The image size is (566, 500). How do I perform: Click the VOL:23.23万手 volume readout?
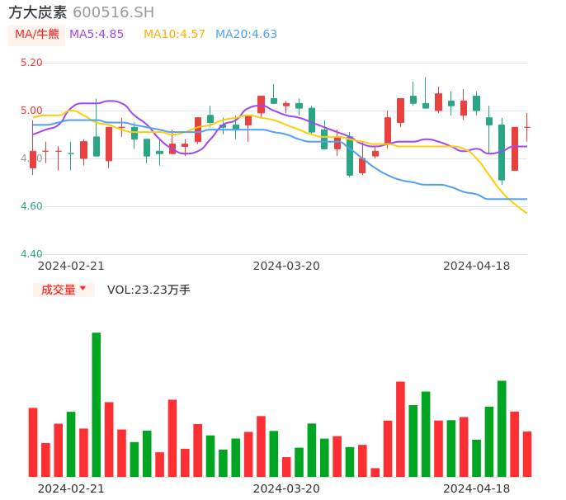(149, 290)
